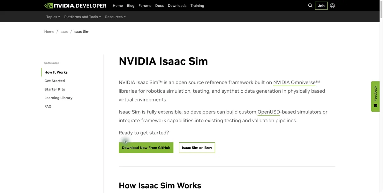The height and width of the screenshot is (193, 383).
Task: Click the 'Ready to get started?' text
Action: click(144, 133)
